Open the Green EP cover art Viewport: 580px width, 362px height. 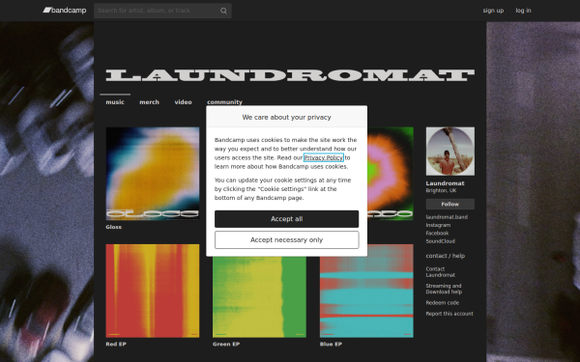coord(259,297)
